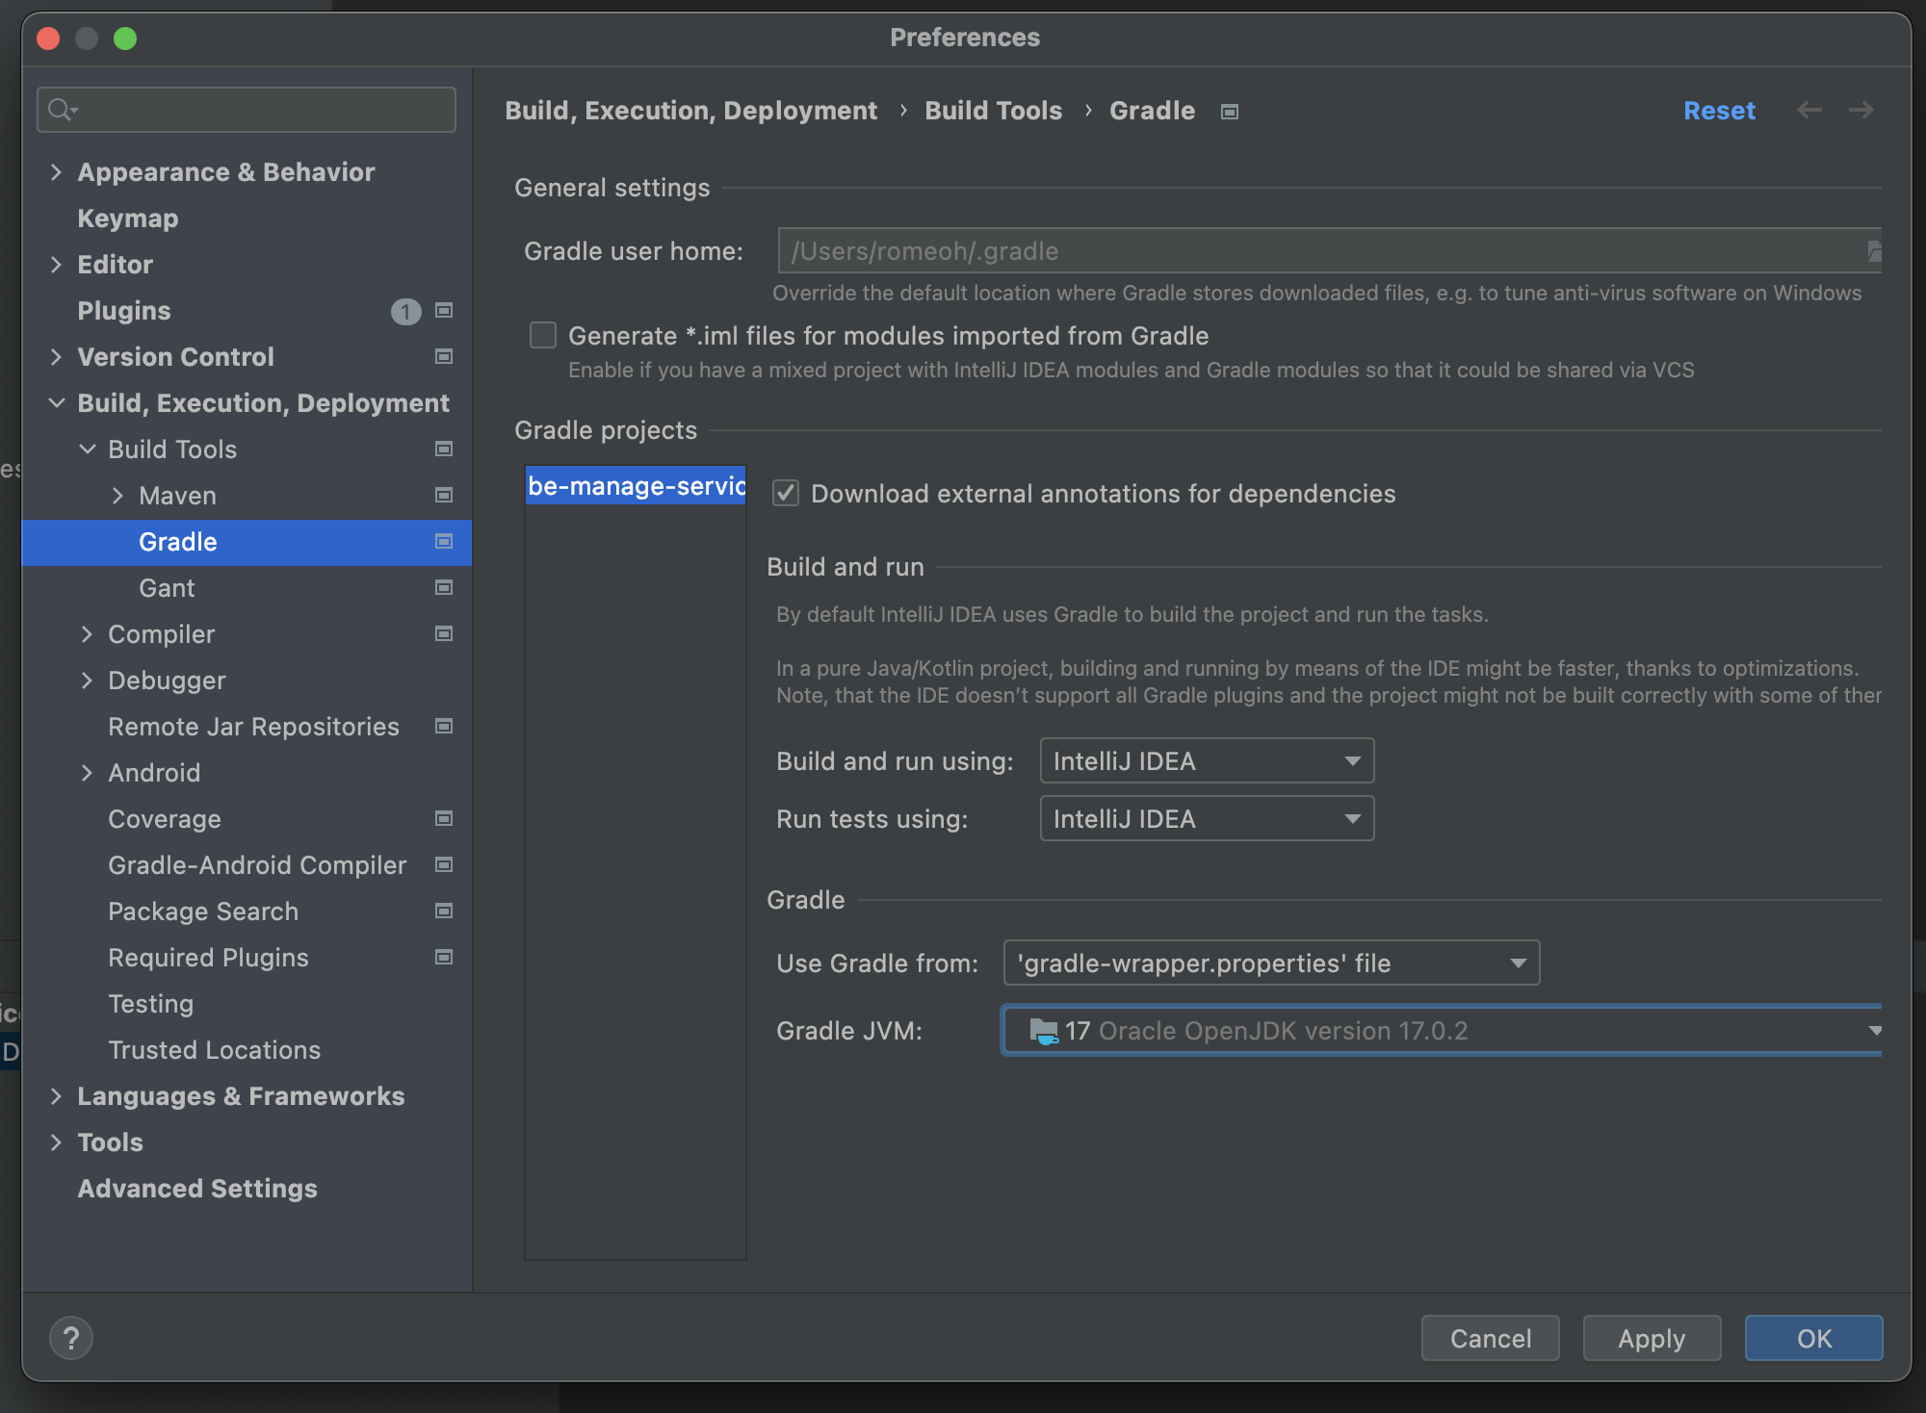Click the project-level icon beside Gradle breadcrumb

click(1229, 112)
